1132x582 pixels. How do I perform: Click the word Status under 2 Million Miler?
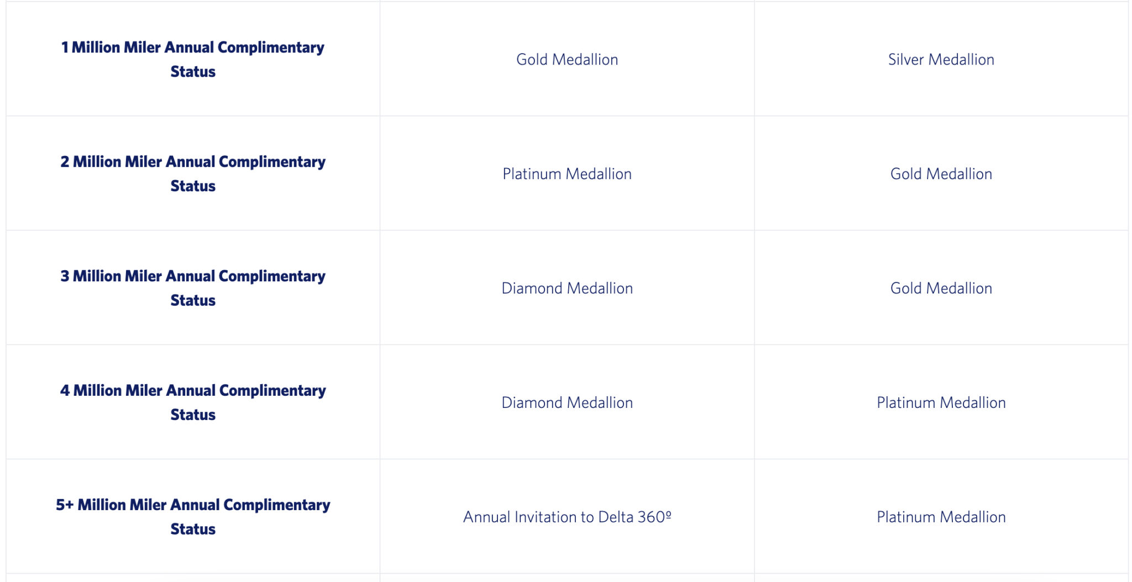point(193,186)
